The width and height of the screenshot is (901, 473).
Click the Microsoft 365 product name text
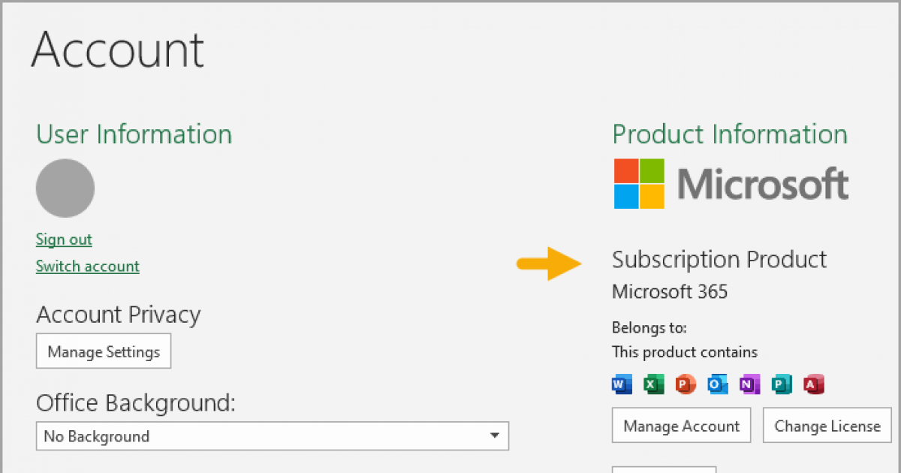[x=670, y=291]
